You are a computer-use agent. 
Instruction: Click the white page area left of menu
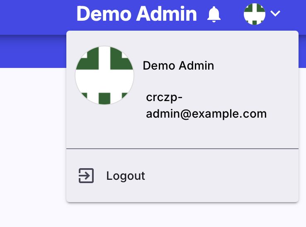coord(33,137)
